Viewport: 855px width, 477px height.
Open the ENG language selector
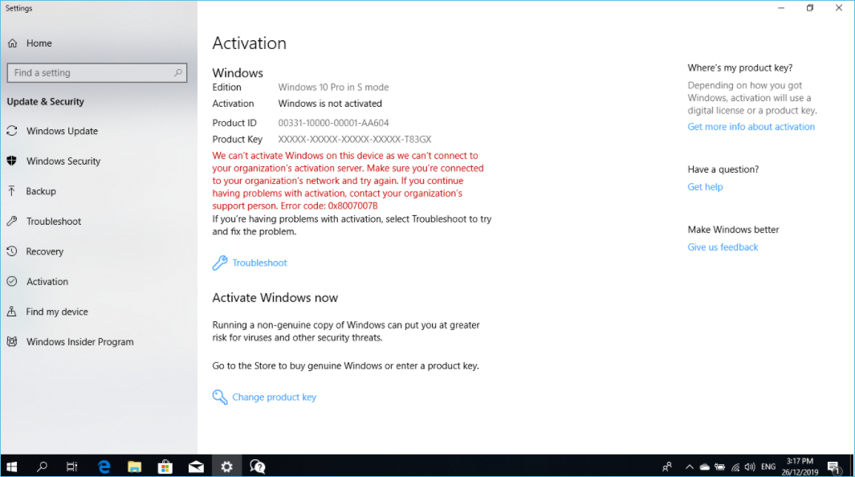[767, 466]
